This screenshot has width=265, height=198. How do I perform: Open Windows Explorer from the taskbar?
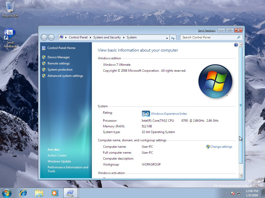tap(39, 193)
